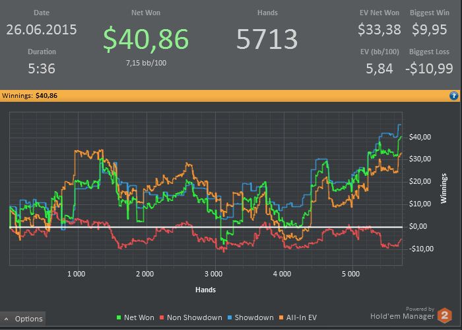
Task: Click the Date header label
Action: 42,13
